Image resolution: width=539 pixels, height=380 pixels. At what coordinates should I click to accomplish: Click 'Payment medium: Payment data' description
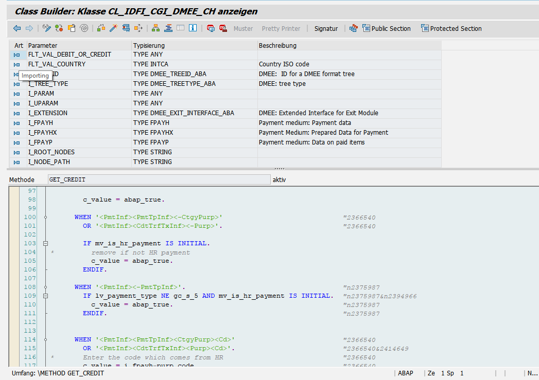tap(305, 122)
